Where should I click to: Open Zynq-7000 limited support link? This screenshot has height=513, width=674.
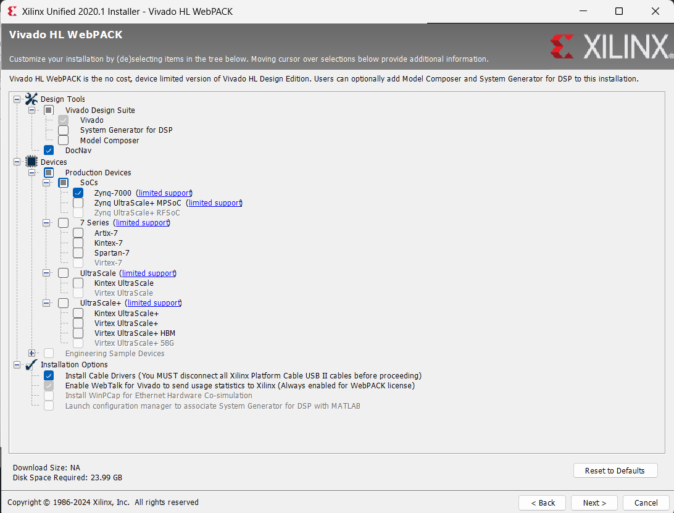[x=164, y=193]
